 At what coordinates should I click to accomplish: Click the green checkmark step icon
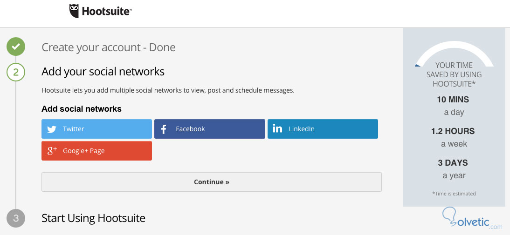tap(16, 47)
